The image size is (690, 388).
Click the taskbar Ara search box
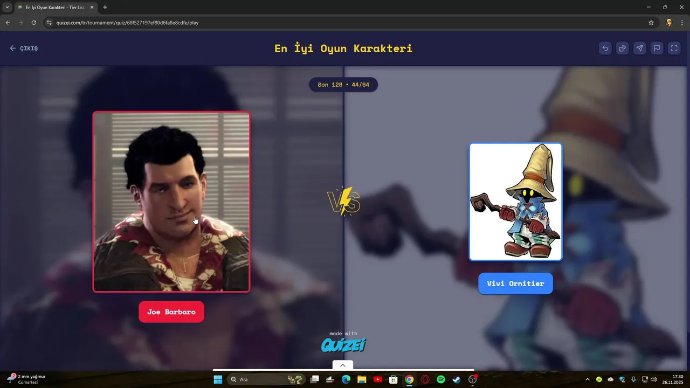pos(266,379)
